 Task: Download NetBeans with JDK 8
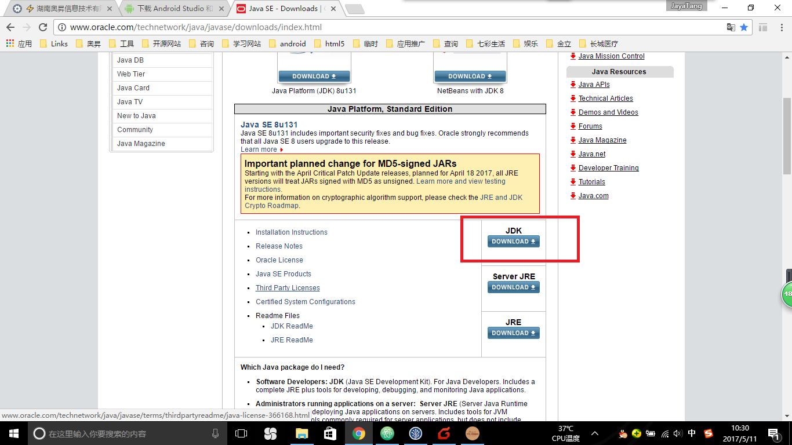pyautogui.click(x=470, y=76)
